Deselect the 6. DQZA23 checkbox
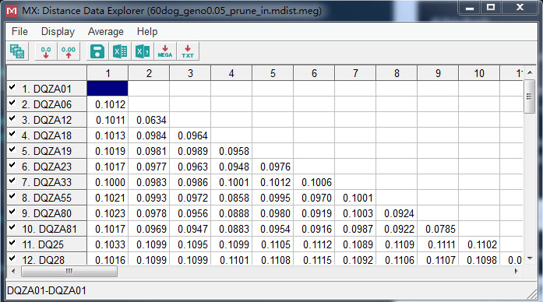The width and height of the screenshot is (543, 302). point(12,165)
